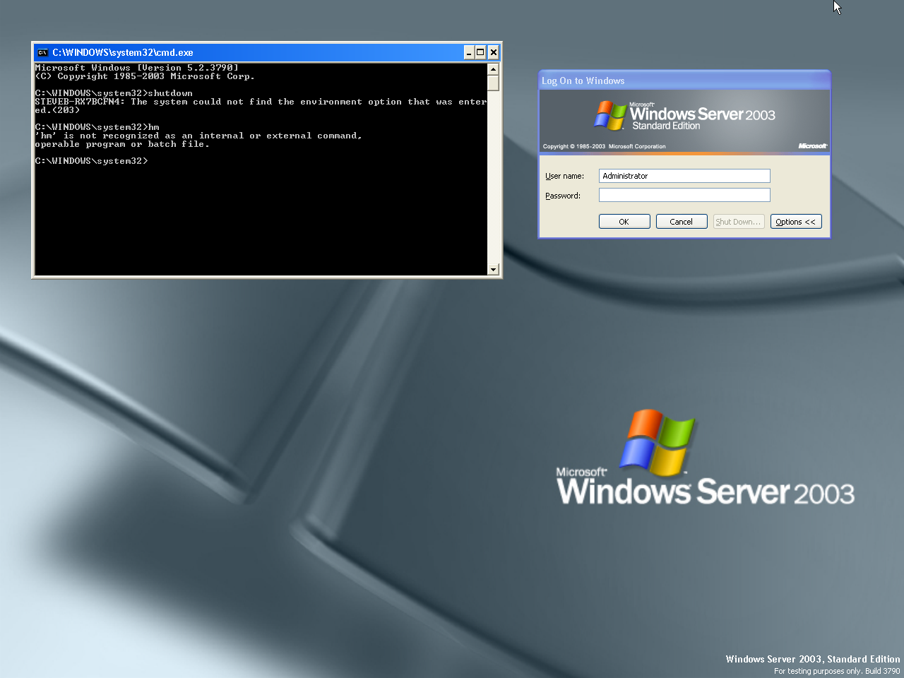The image size is (904, 678).
Task: Click the 'Log On to Windows' dialog title
Action: [583, 81]
